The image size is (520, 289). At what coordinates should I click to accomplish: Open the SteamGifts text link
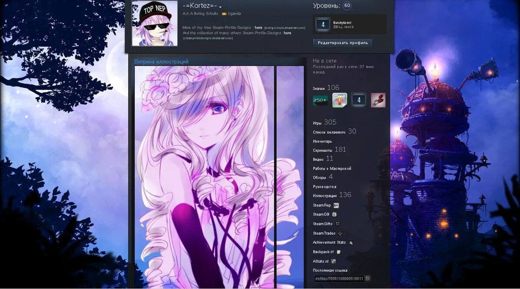coord(323,224)
